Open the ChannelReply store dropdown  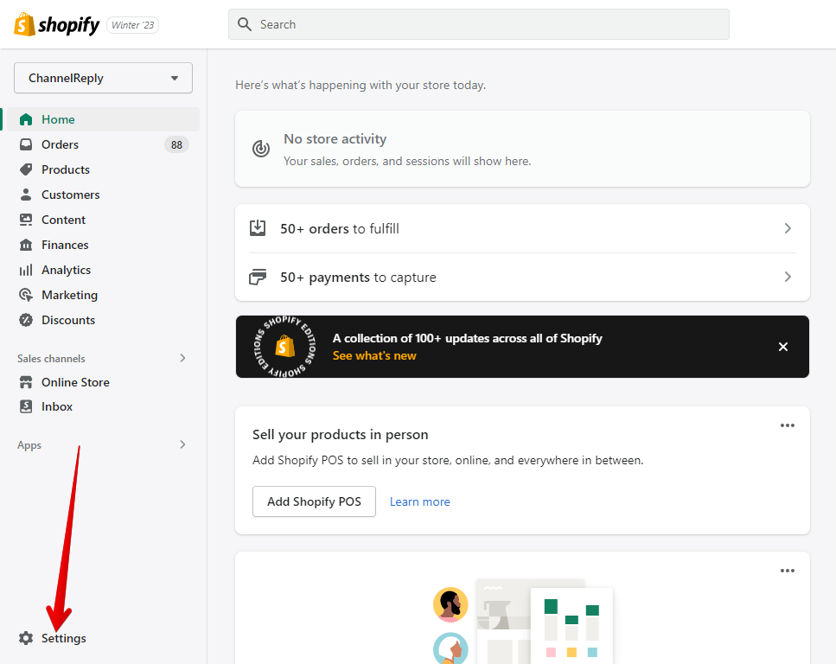coord(103,78)
